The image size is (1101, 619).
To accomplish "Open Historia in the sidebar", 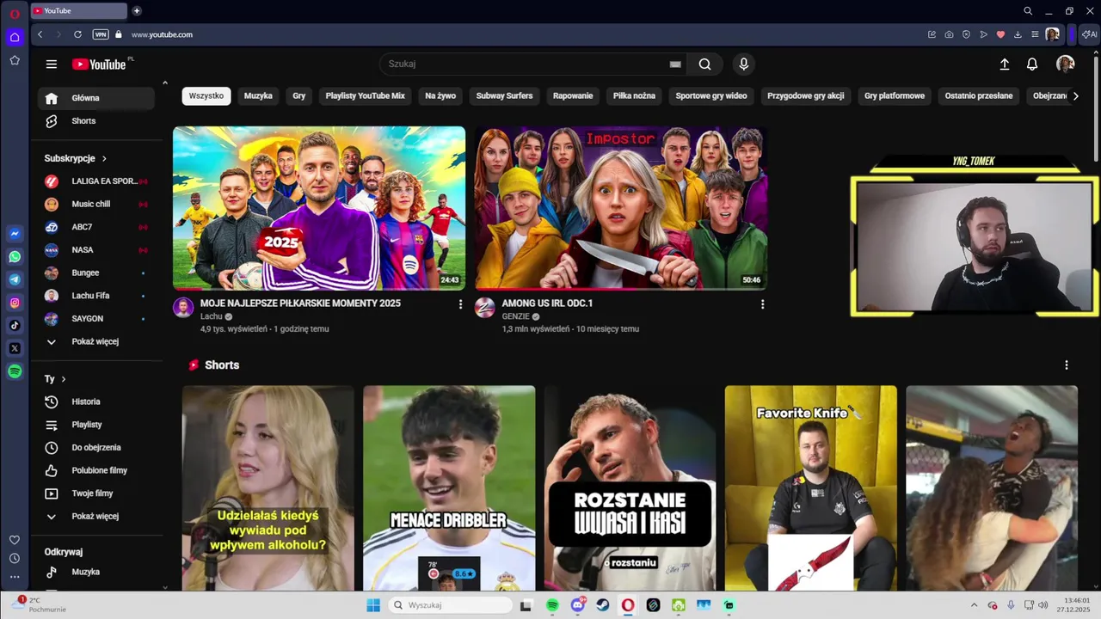I will pyautogui.click(x=96, y=402).
